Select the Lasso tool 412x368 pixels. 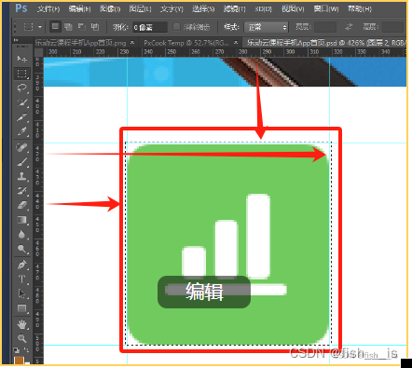(21, 89)
